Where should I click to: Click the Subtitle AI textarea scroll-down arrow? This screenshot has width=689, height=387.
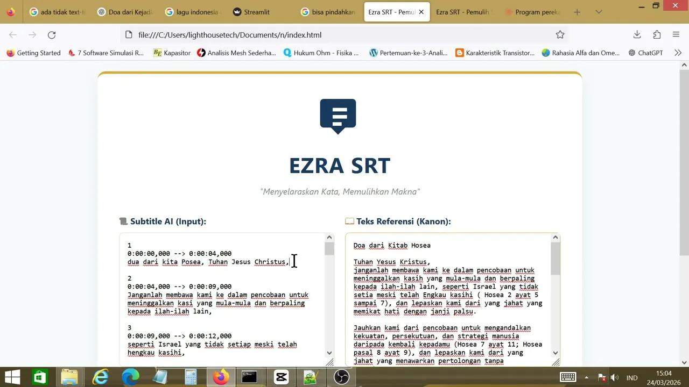click(329, 353)
